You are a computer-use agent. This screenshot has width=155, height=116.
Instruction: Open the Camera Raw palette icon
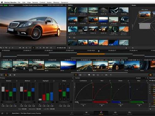[x=2, y=75]
